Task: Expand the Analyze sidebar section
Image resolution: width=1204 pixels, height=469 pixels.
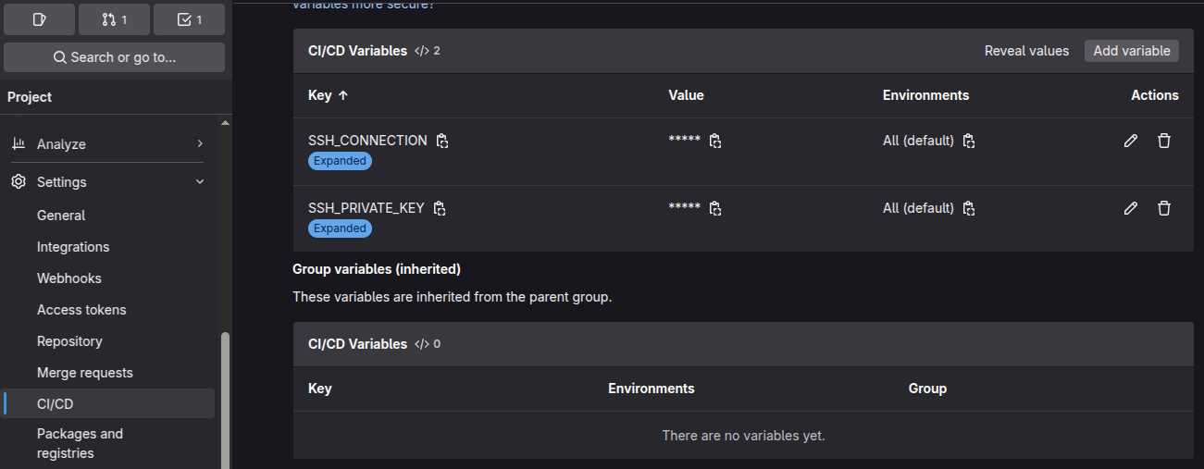Action: (x=200, y=144)
